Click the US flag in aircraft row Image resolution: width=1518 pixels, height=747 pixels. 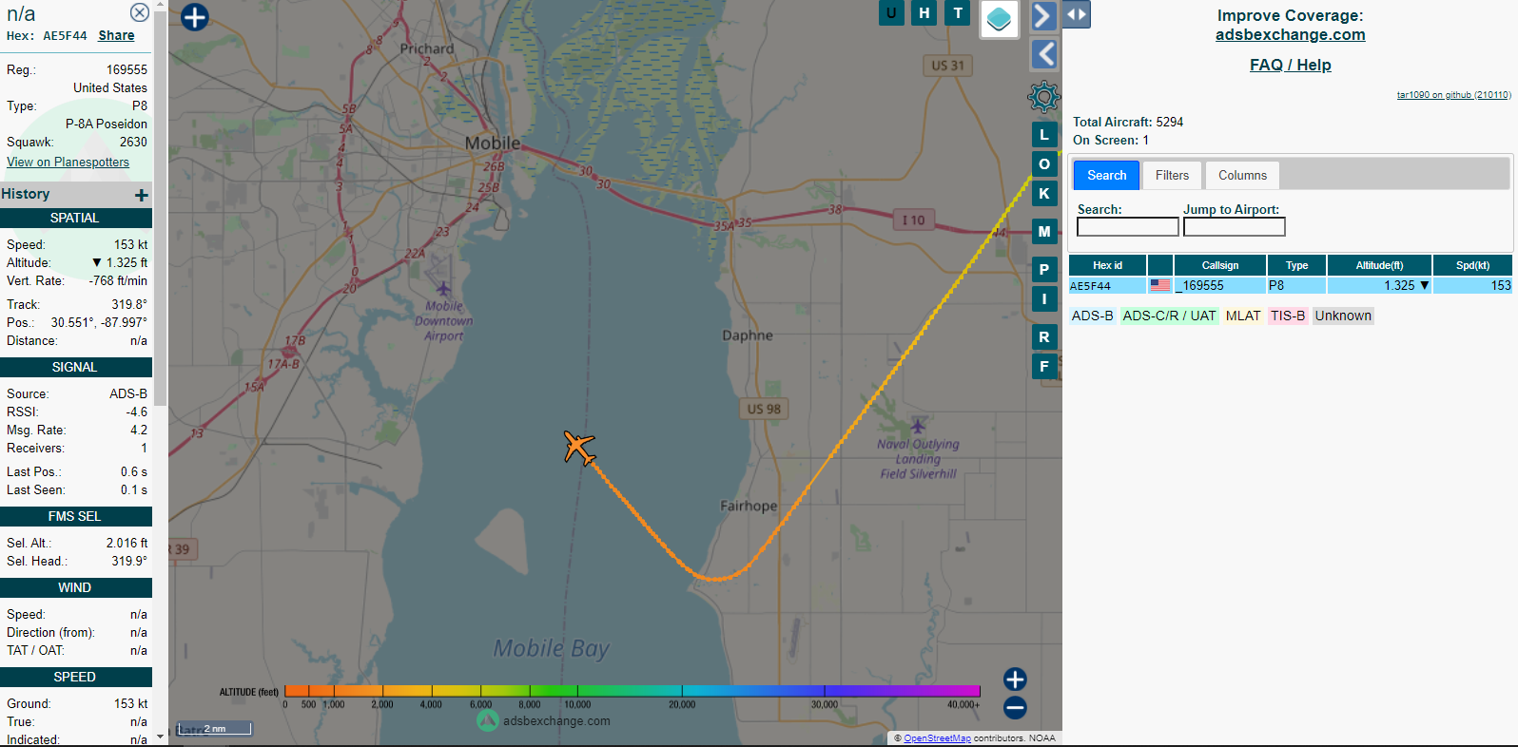click(x=1159, y=285)
